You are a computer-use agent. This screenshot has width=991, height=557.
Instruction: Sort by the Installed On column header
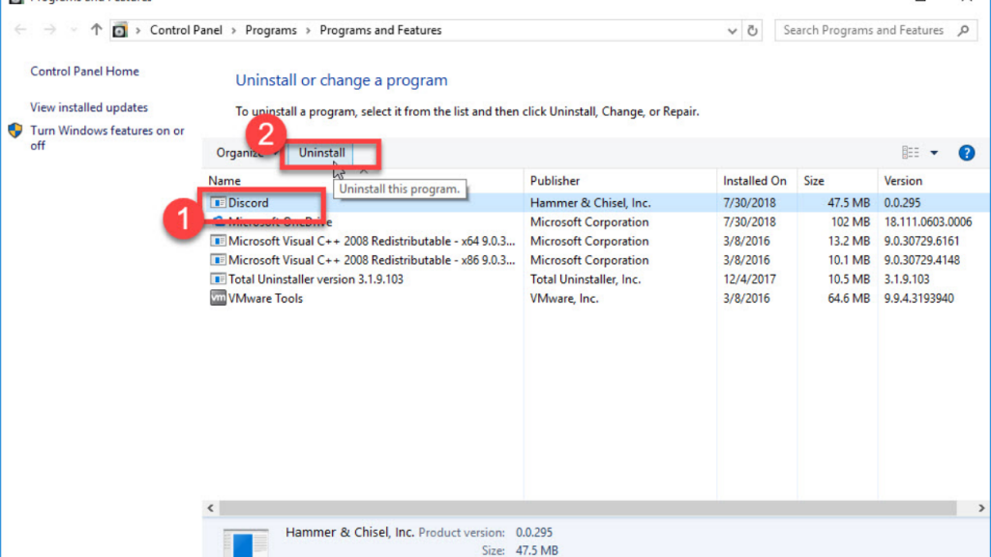pos(755,181)
